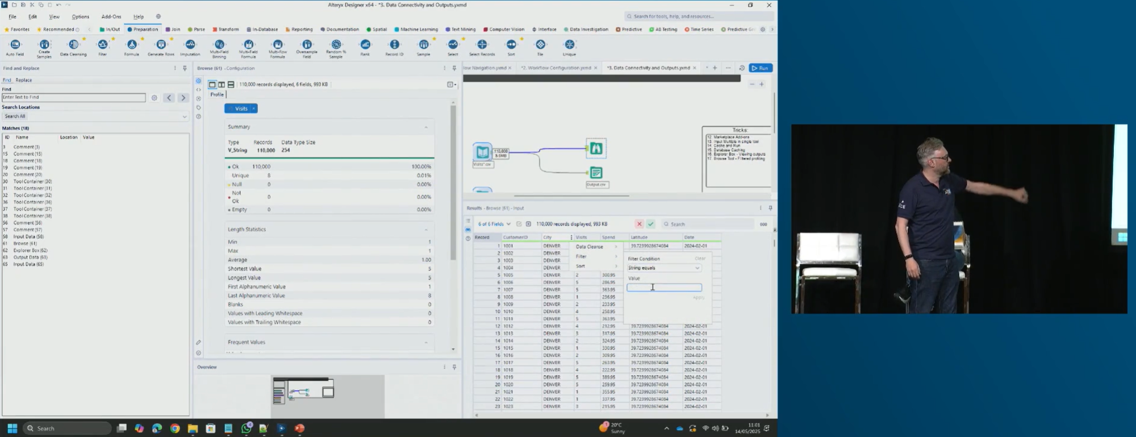Switch to the Transform tool category
The image size is (1136, 437).
pyautogui.click(x=225, y=30)
